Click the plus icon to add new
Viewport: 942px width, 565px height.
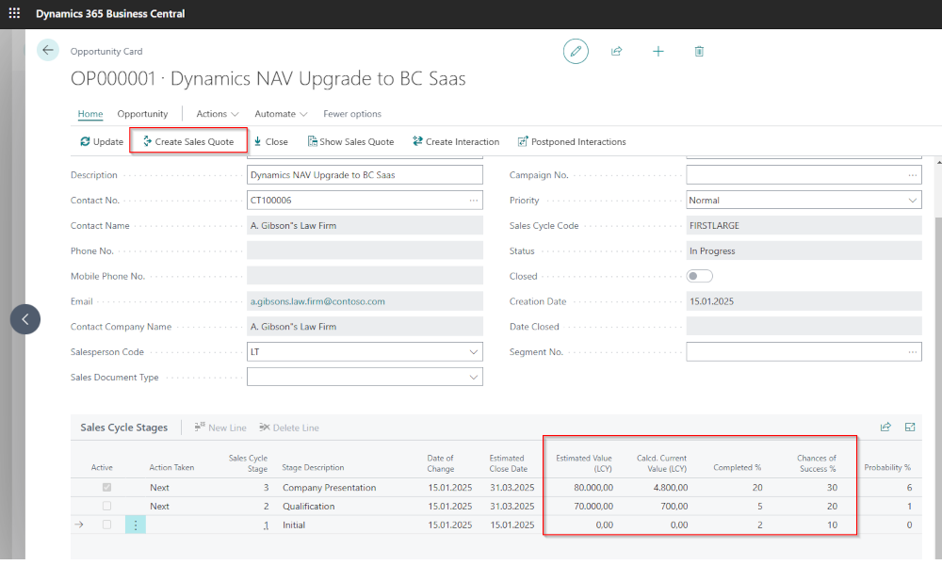658,51
